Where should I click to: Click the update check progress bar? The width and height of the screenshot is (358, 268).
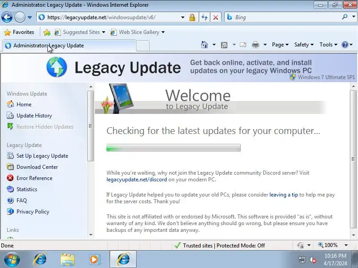[174, 148]
